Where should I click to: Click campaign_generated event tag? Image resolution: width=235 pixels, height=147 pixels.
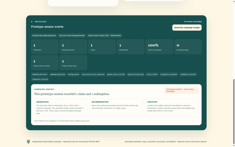[40, 74]
